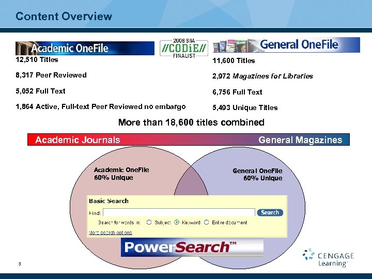This screenshot has width=372, height=279.
Task: Click the '12,510 Titles' text
Action: pos(37,59)
